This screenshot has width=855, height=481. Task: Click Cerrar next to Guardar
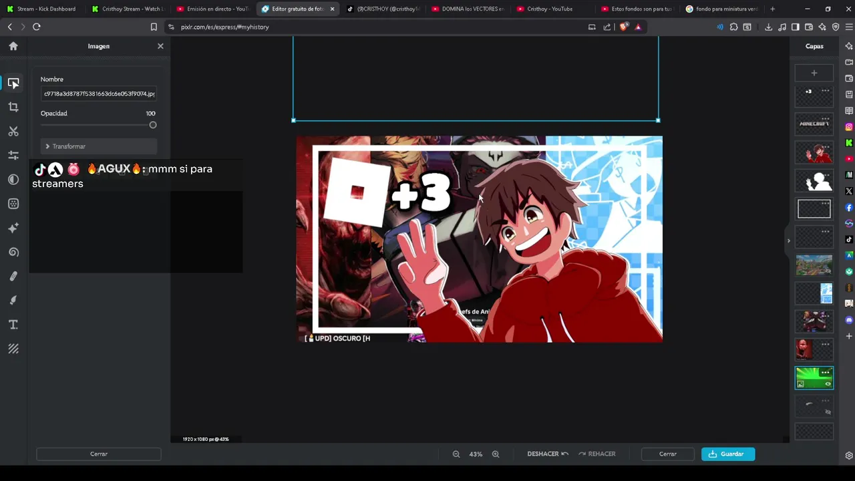(x=668, y=454)
